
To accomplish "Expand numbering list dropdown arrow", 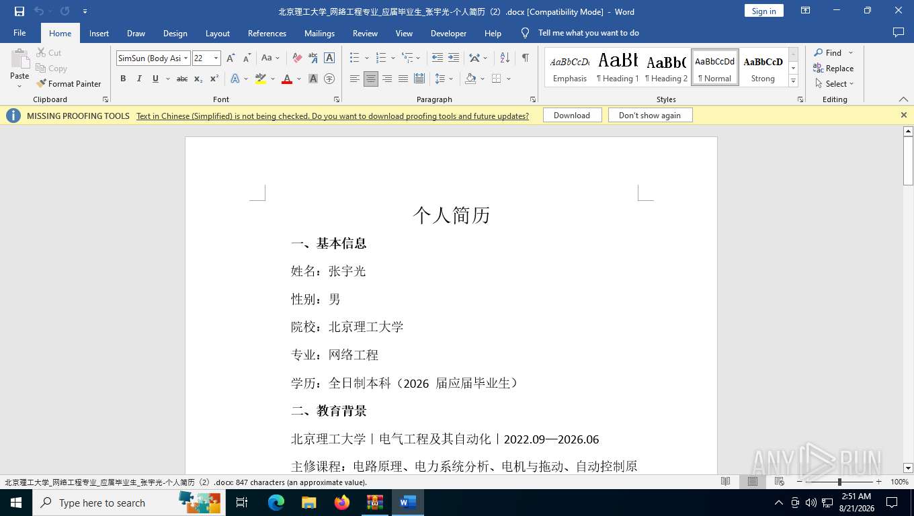I will pyautogui.click(x=393, y=58).
